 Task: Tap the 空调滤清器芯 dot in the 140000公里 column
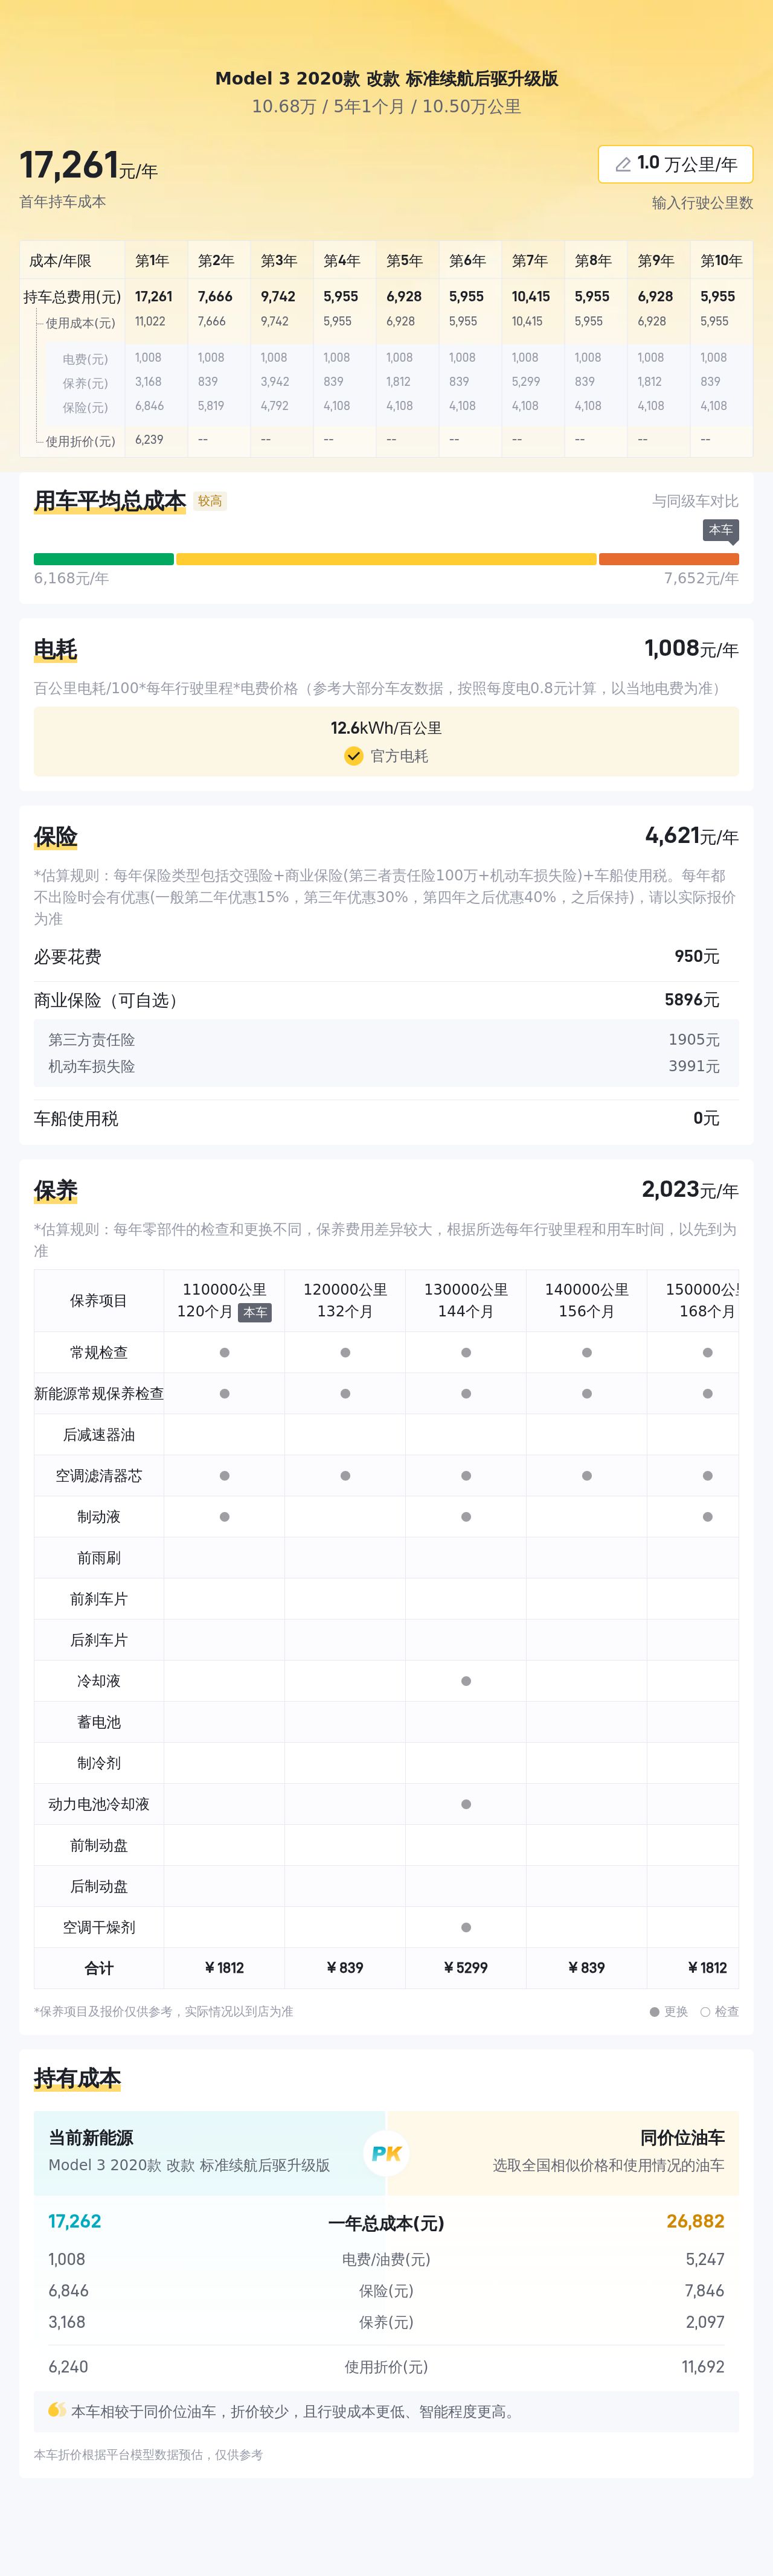[x=587, y=1476]
